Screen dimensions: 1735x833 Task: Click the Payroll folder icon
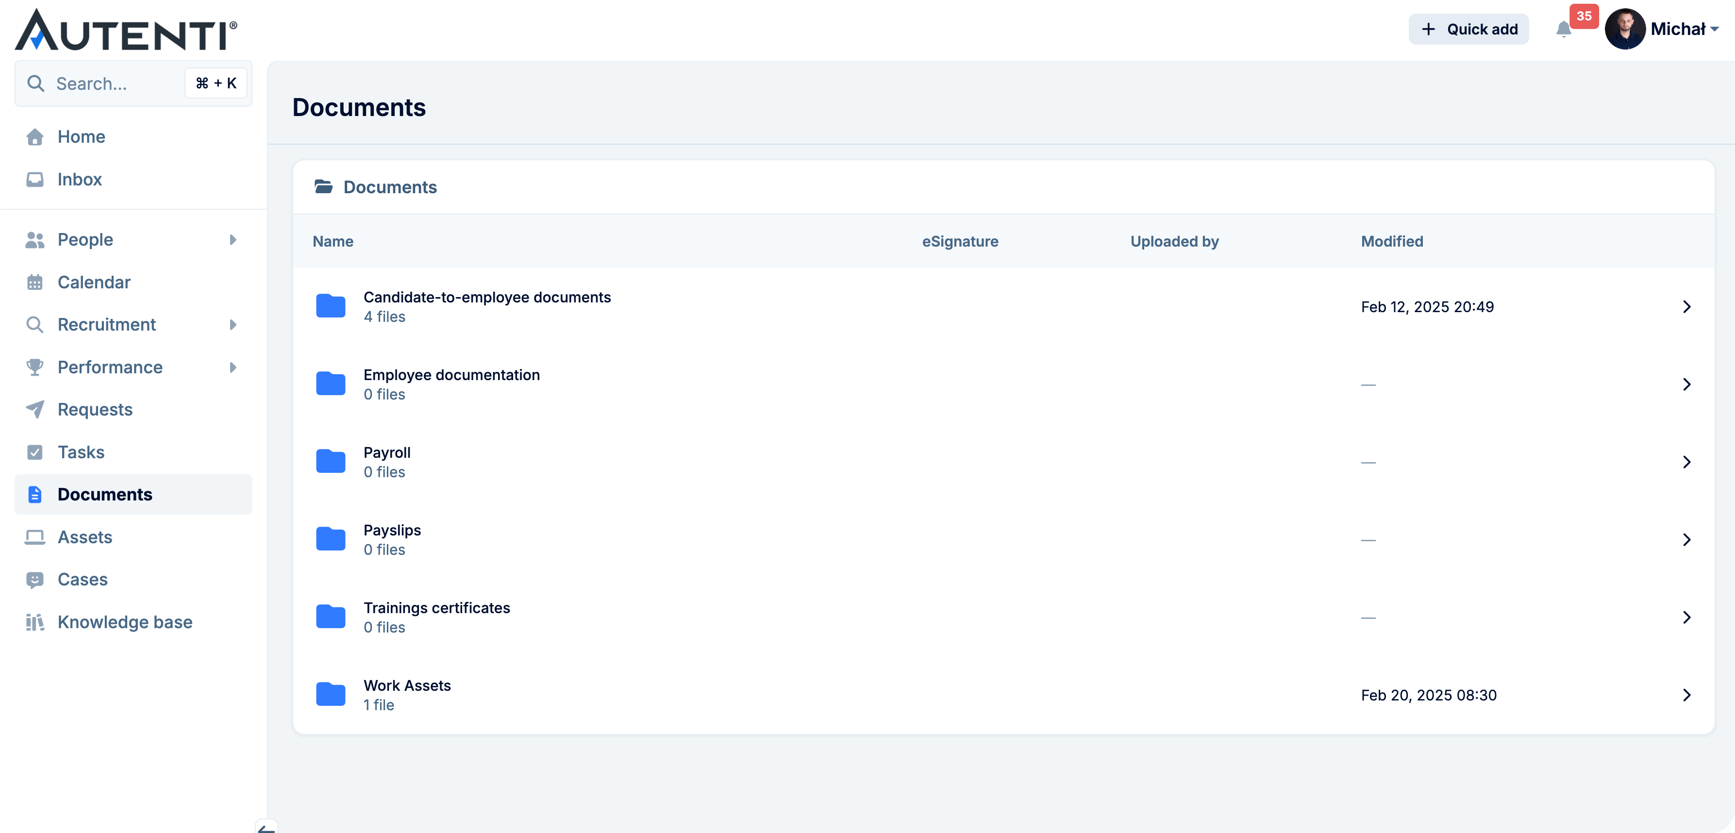[x=331, y=462]
